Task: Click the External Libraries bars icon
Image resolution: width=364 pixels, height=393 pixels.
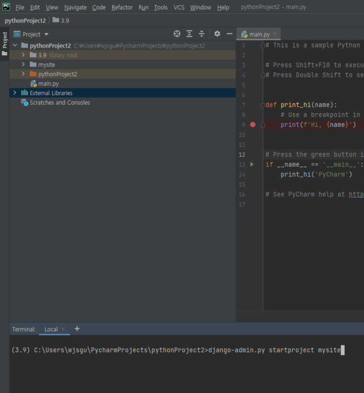Action: point(24,93)
